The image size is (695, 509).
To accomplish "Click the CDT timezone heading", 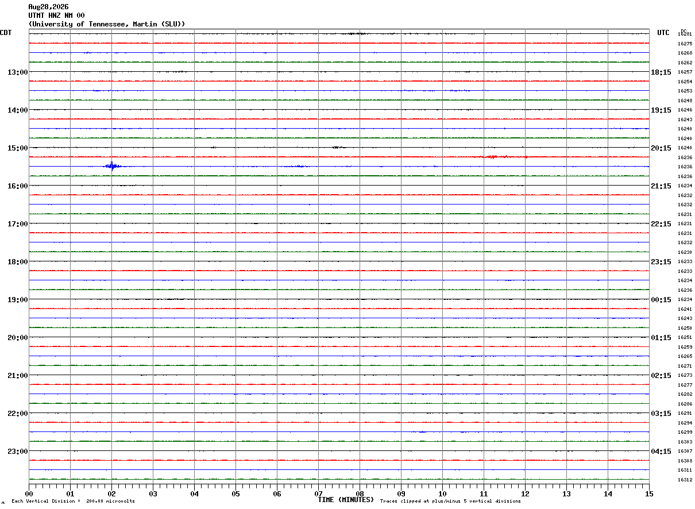I will click(x=6, y=33).
